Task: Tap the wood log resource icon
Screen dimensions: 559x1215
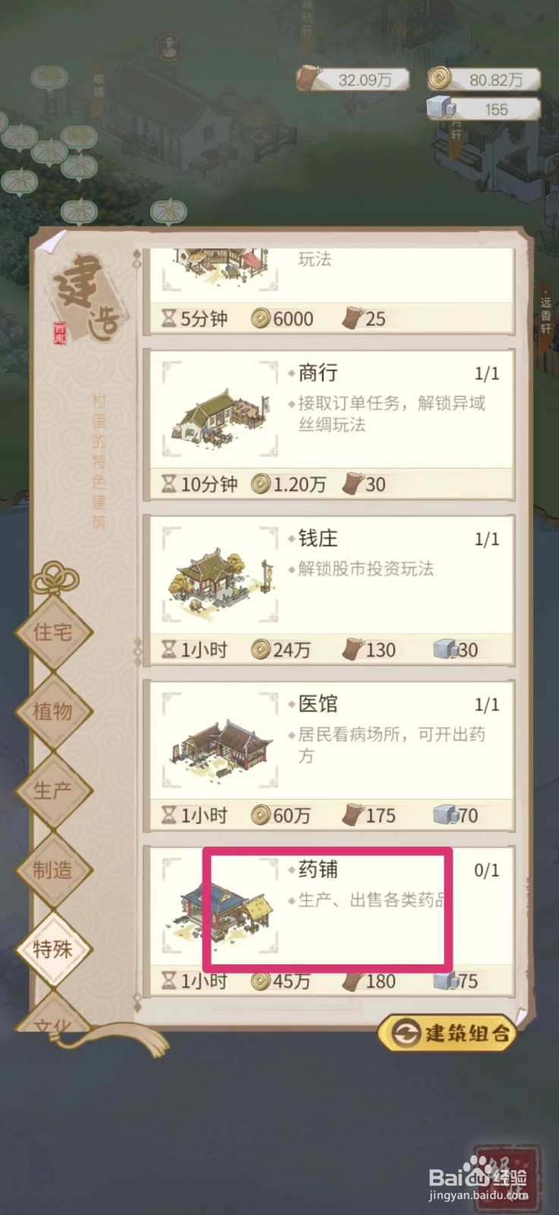Action: (x=309, y=77)
